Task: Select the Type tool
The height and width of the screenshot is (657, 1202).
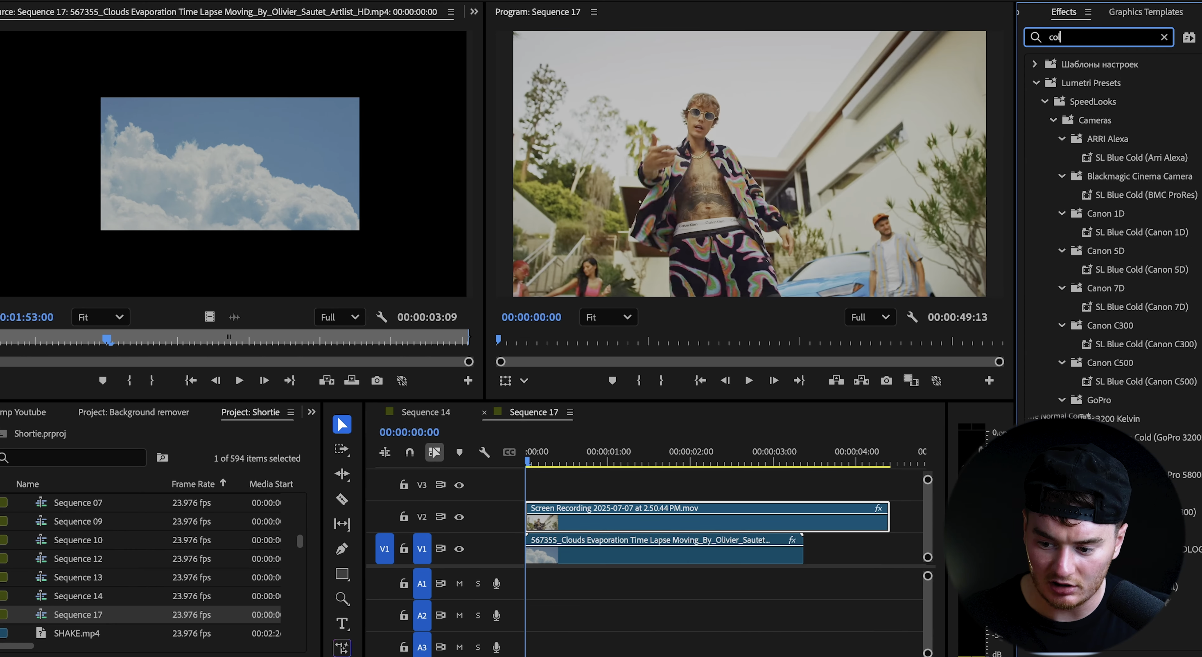Action: (x=342, y=623)
